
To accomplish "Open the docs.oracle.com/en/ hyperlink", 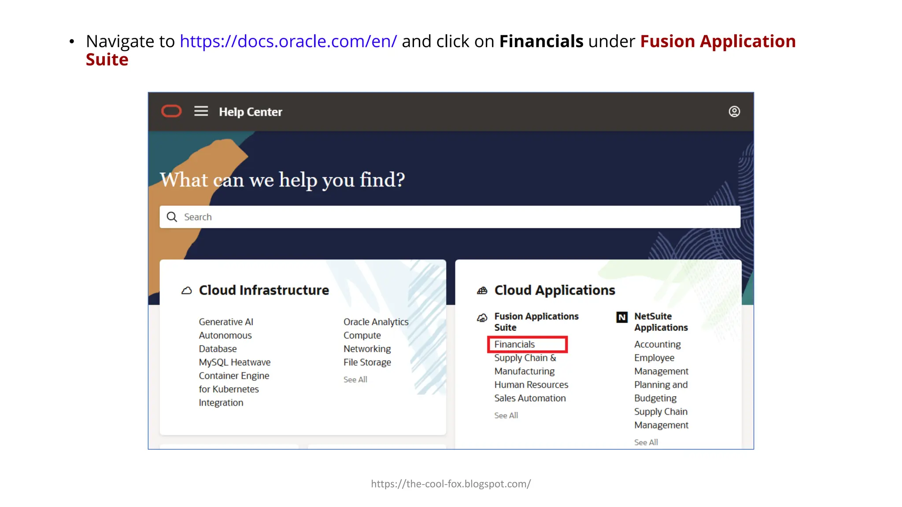I will click(288, 41).
